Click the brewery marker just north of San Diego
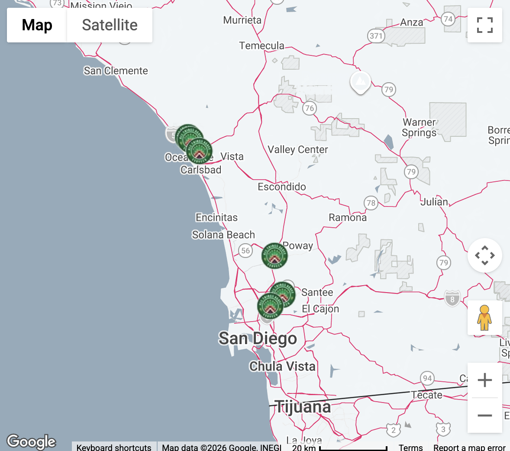Viewport: 510px width, 451px height. pos(269,306)
